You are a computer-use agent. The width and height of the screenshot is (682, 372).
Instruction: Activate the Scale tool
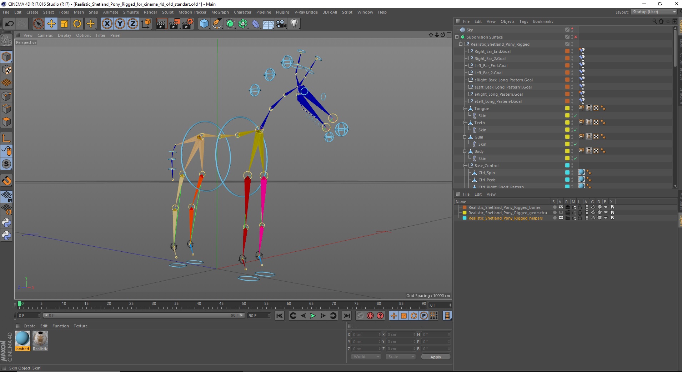(64, 24)
